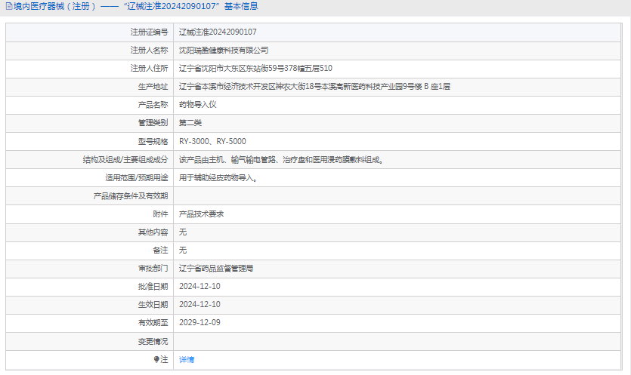Image resolution: width=631 pixels, height=375 pixels.
Task: Select company name 沈阳瑞盈健康科技有限公司
Action: (x=224, y=51)
